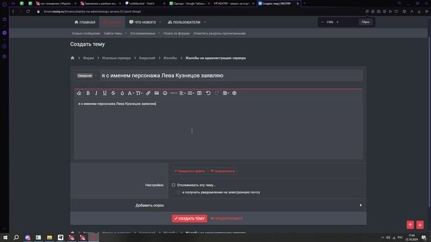Open the text alignment dropdown
The height and width of the screenshot is (242, 431).
pyautogui.click(x=183, y=93)
